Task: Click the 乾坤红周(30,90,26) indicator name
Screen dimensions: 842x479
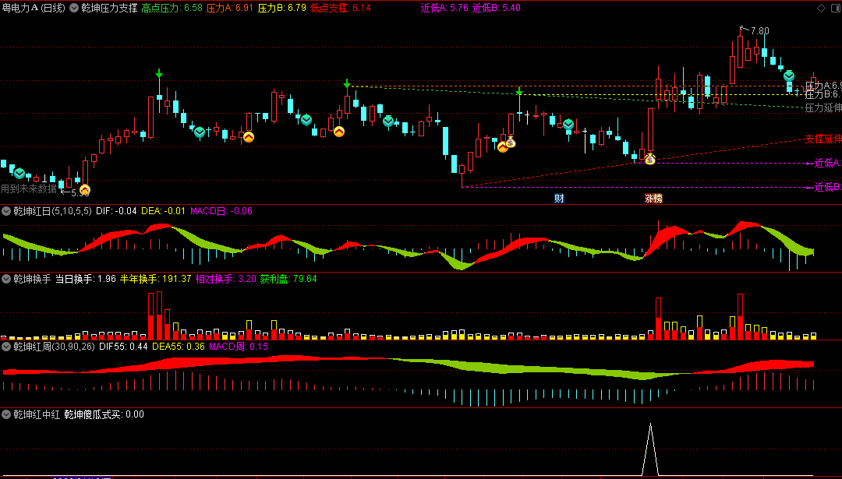Action: coord(55,347)
